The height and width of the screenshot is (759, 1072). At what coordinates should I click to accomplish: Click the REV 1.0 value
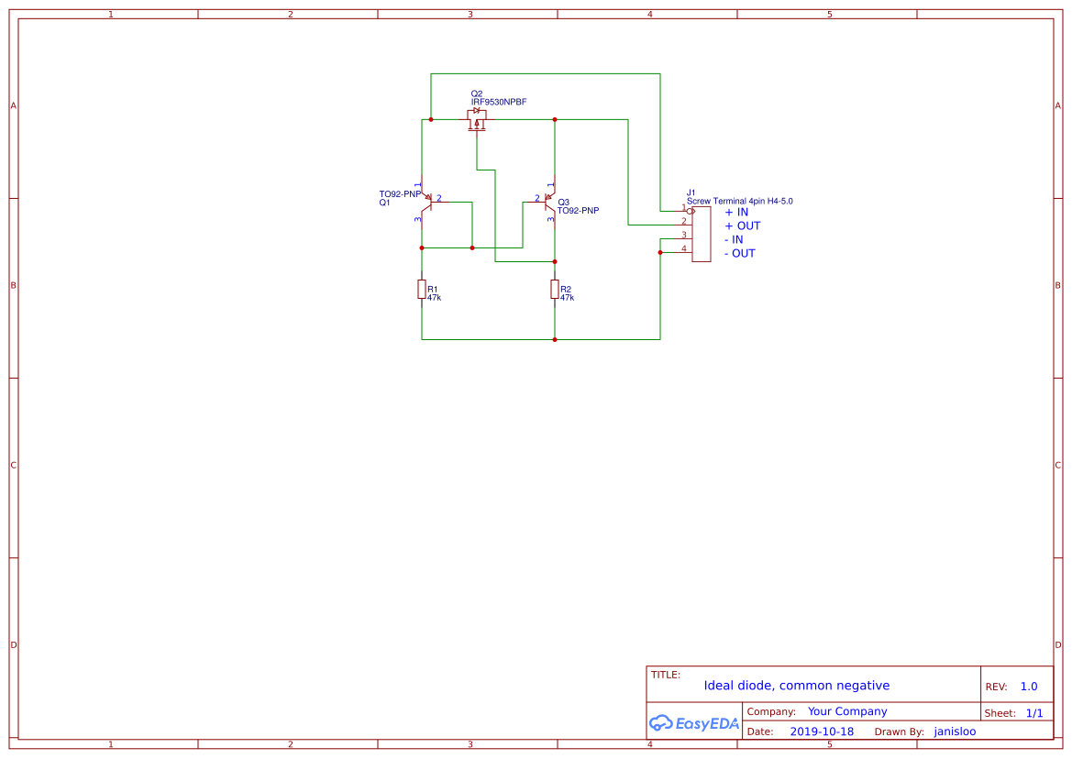tap(1029, 685)
